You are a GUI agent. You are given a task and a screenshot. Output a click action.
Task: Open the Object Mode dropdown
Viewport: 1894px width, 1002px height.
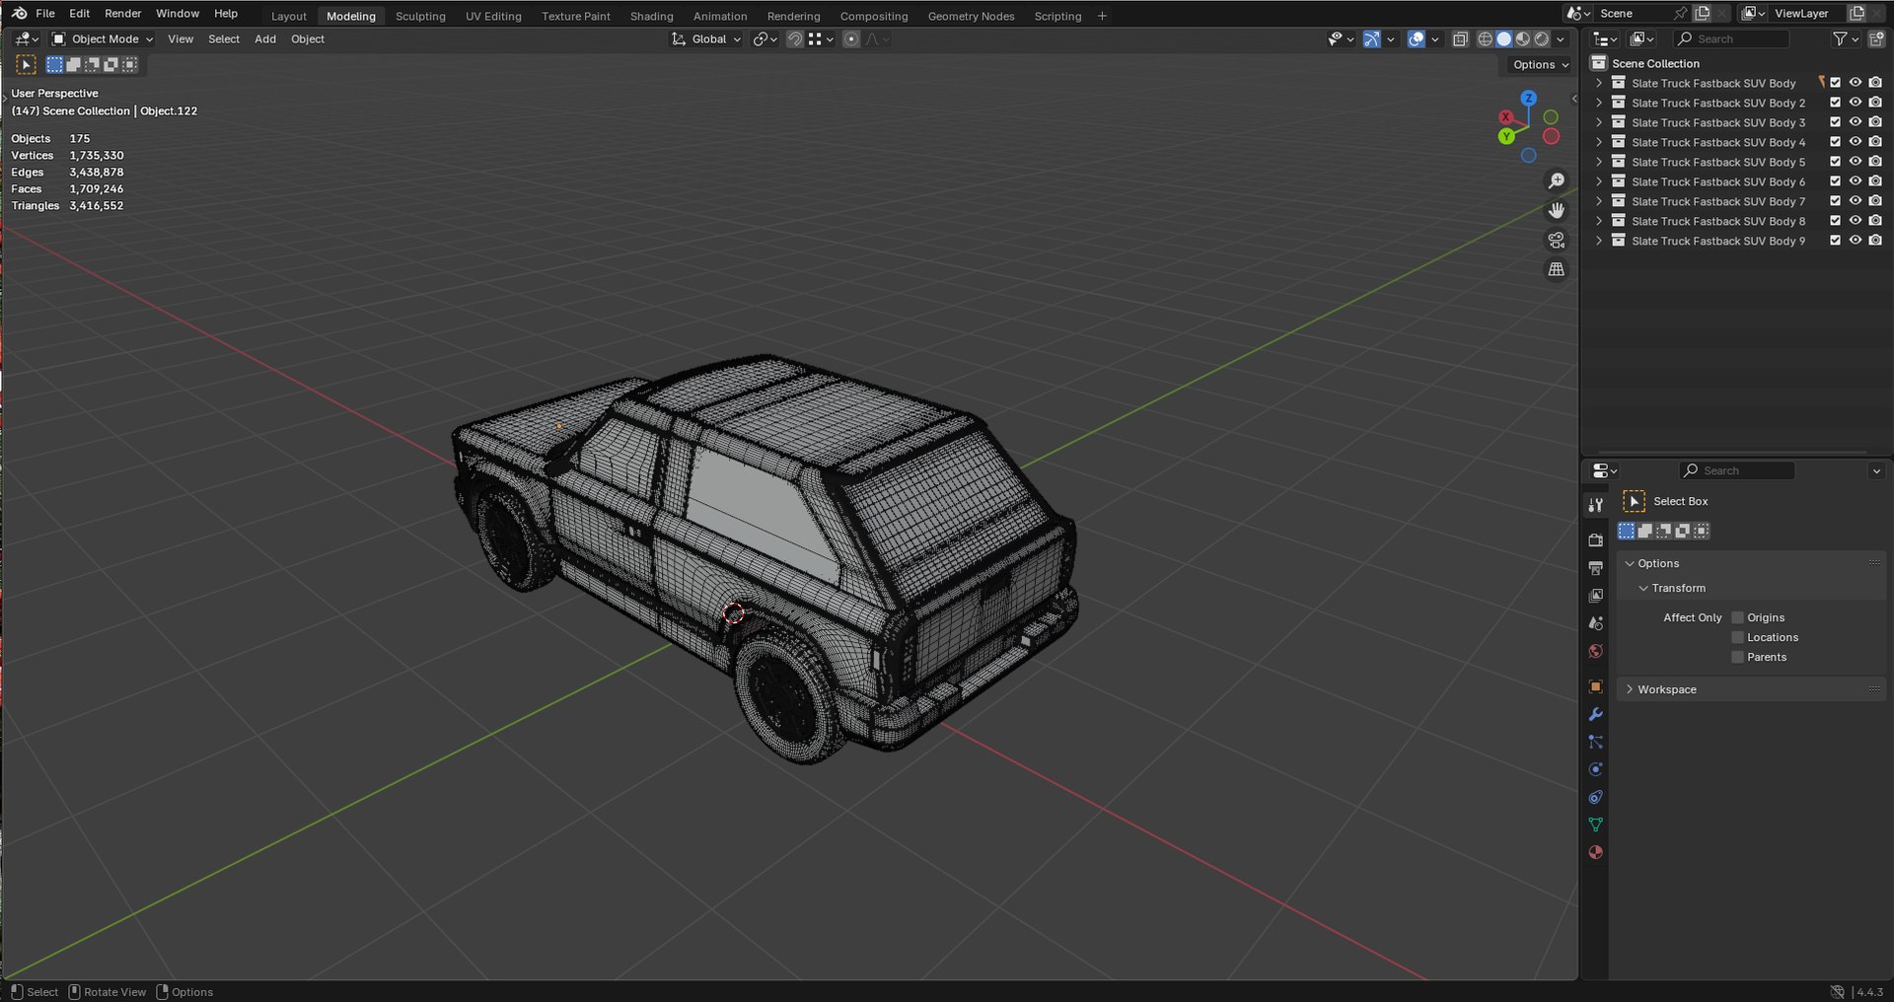point(103,39)
